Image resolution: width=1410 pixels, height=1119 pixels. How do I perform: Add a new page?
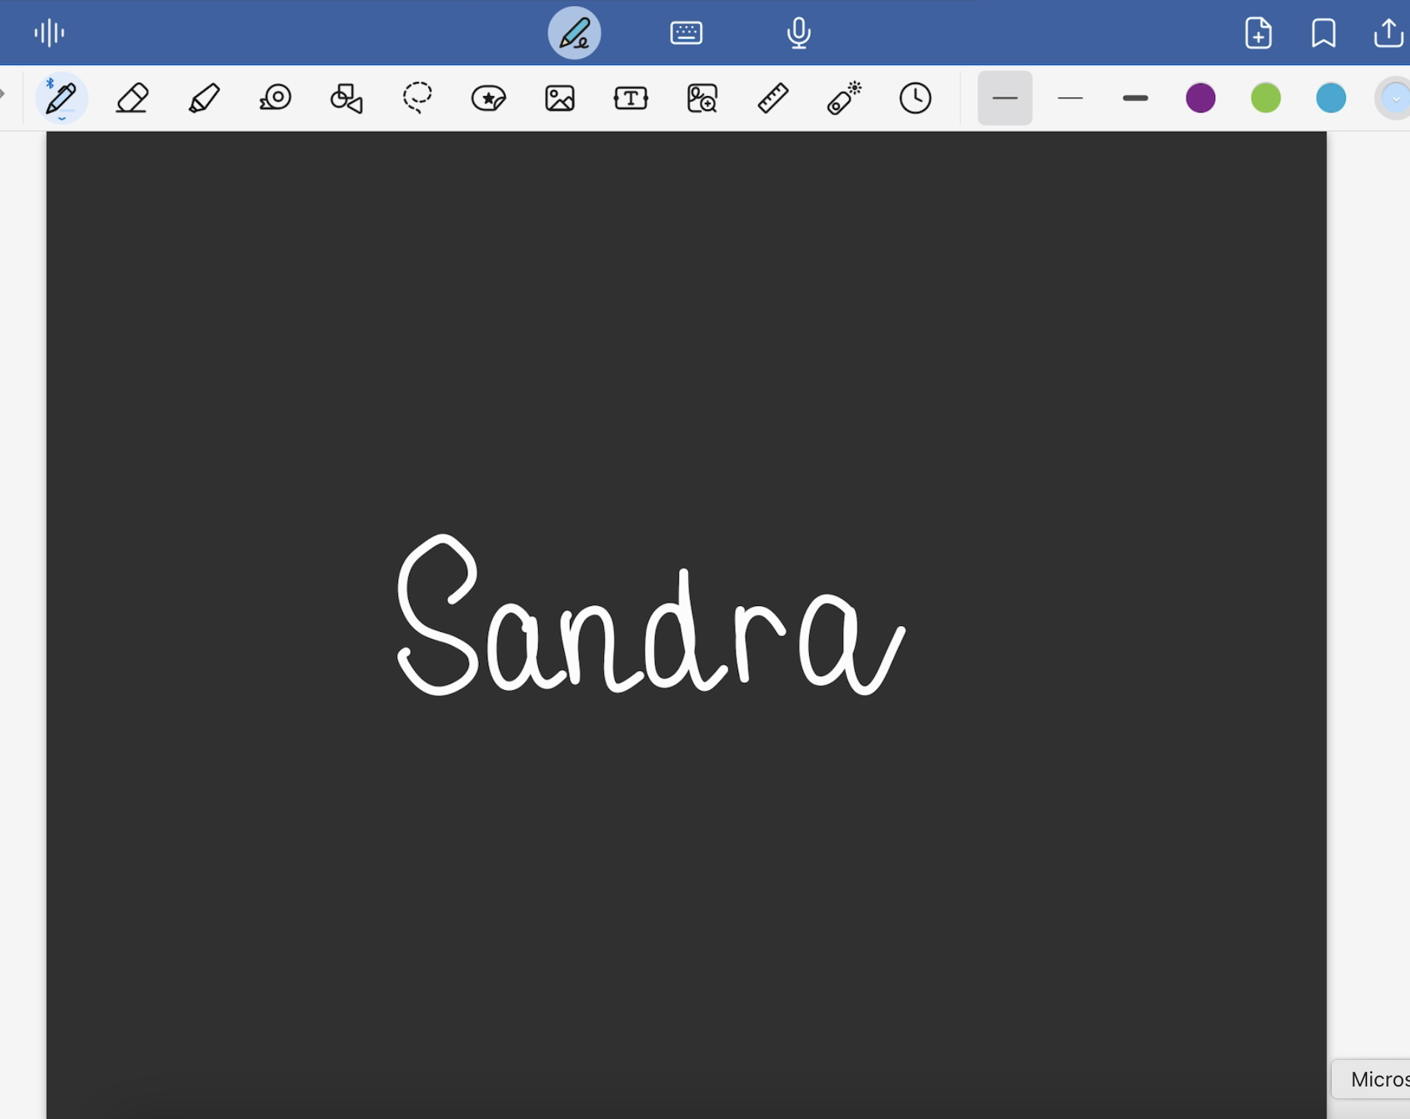[1258, 33]
